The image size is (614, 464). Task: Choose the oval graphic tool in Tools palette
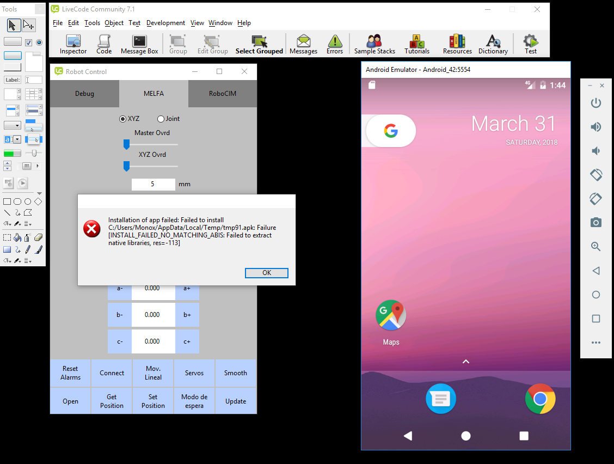(x=28, y=202)
